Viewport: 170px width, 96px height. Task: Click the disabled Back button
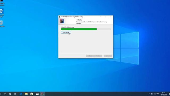[90, 56]
